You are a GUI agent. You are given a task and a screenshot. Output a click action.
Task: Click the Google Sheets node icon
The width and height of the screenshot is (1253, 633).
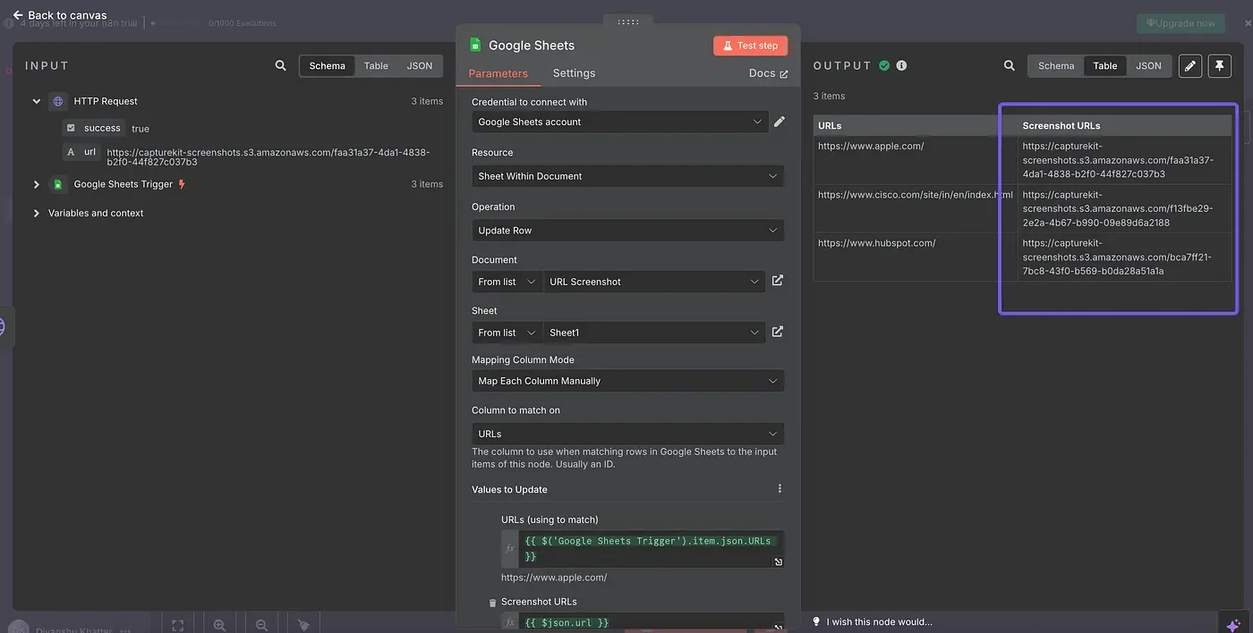(x=475, y=45)
